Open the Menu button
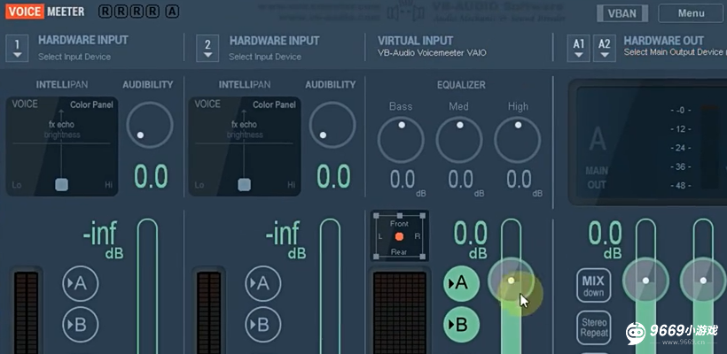This screenshot has height=354, width=727. click(691, 13)
